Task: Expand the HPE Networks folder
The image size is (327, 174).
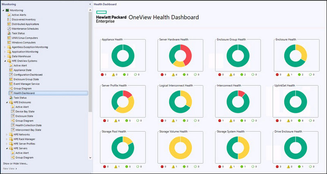Action: click(x=7, y=134)
